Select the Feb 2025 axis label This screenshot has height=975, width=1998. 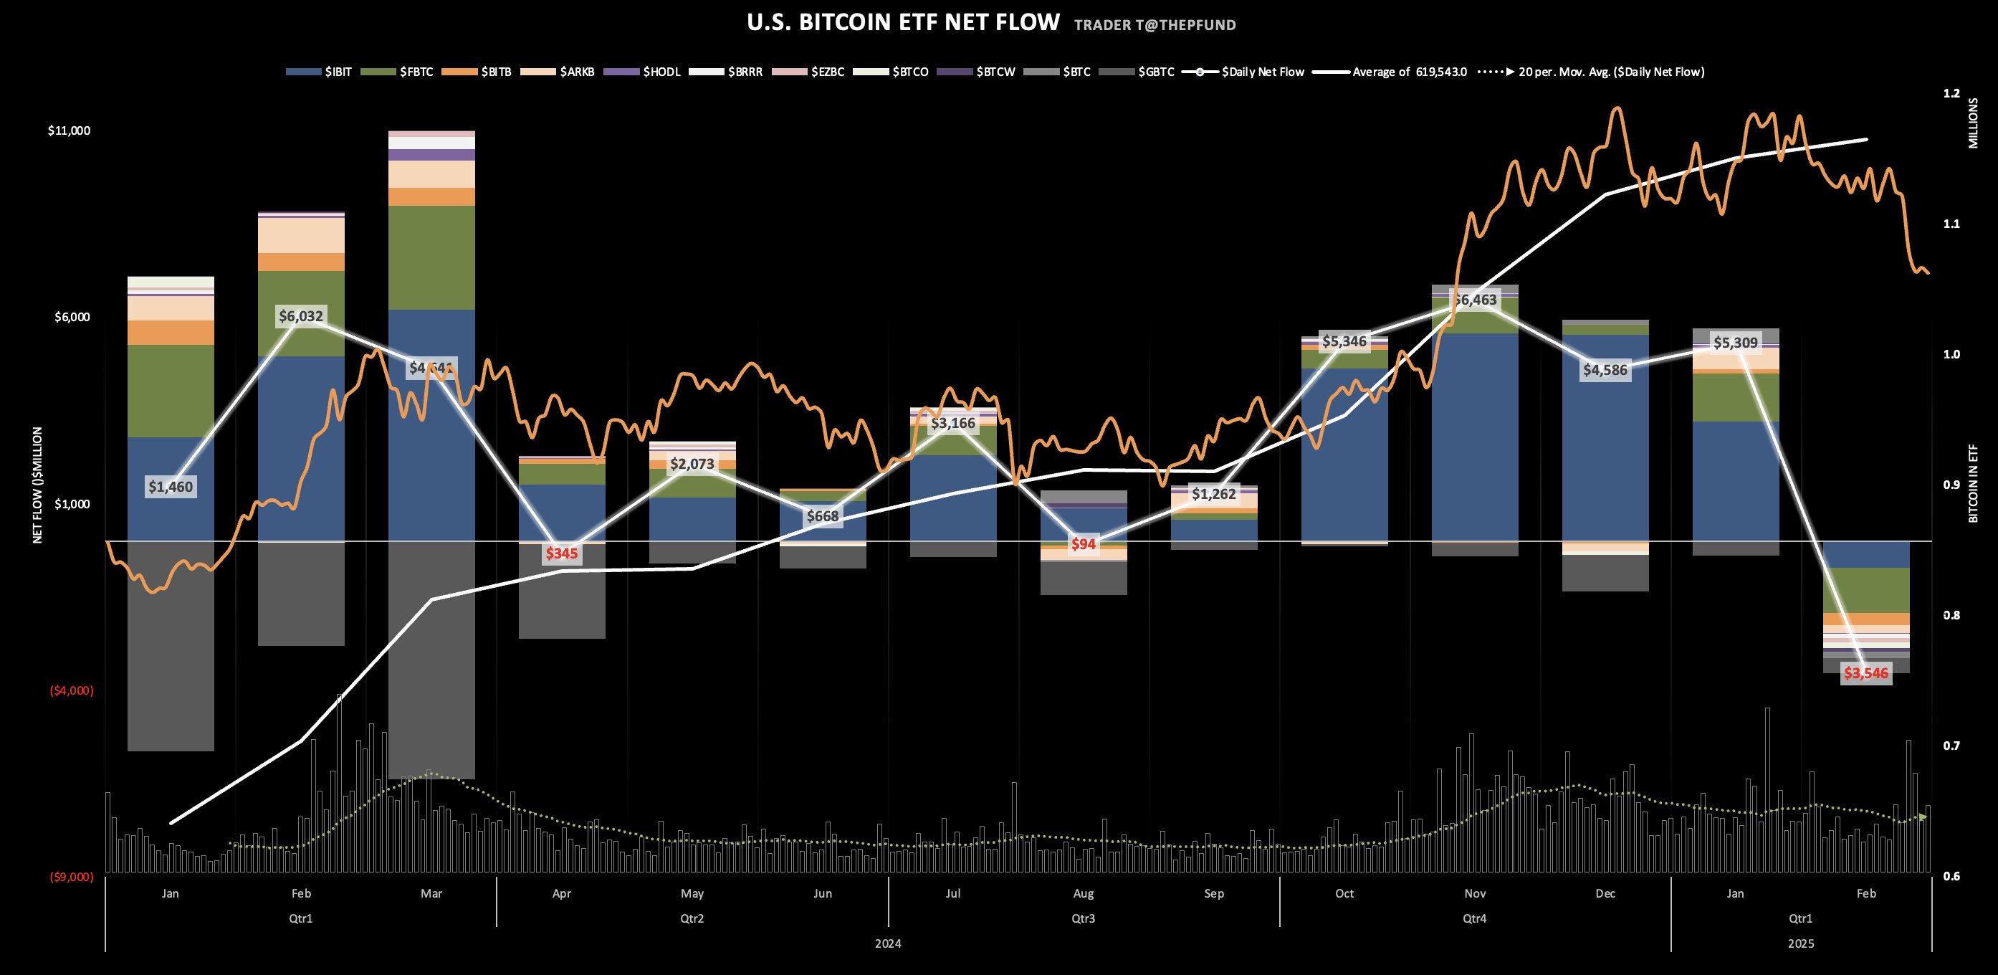click(x=1868, y=893)
